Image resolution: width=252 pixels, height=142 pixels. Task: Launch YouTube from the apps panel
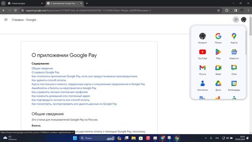click(x=202, y=54)
